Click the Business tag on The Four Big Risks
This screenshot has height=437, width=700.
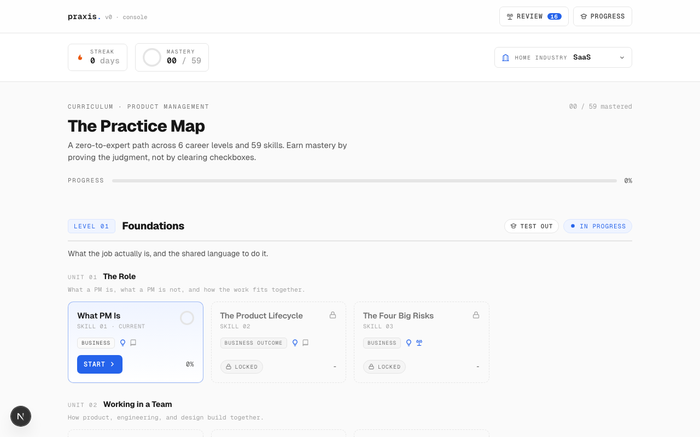coord(382,343)
